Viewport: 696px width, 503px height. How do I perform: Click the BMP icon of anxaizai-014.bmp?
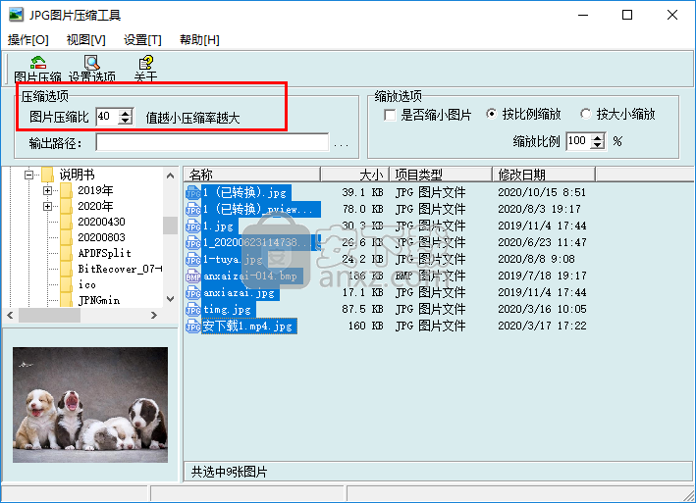pyautogui.click(x=193, y=277)
